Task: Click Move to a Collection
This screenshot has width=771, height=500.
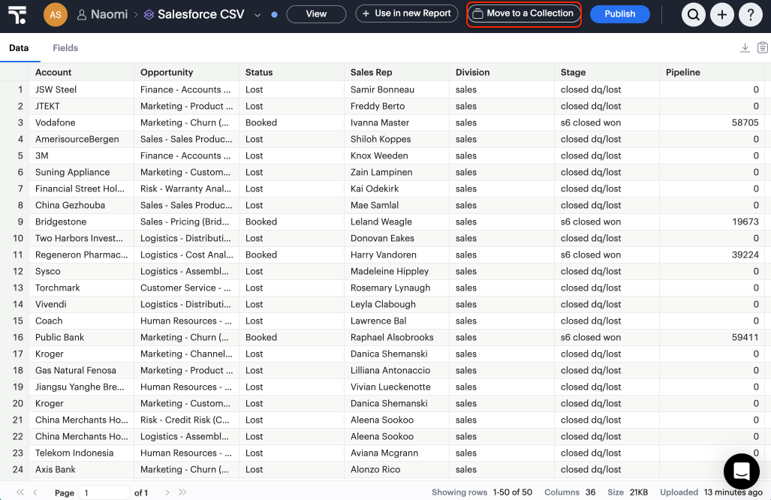Action: click(x=523, y=14)
